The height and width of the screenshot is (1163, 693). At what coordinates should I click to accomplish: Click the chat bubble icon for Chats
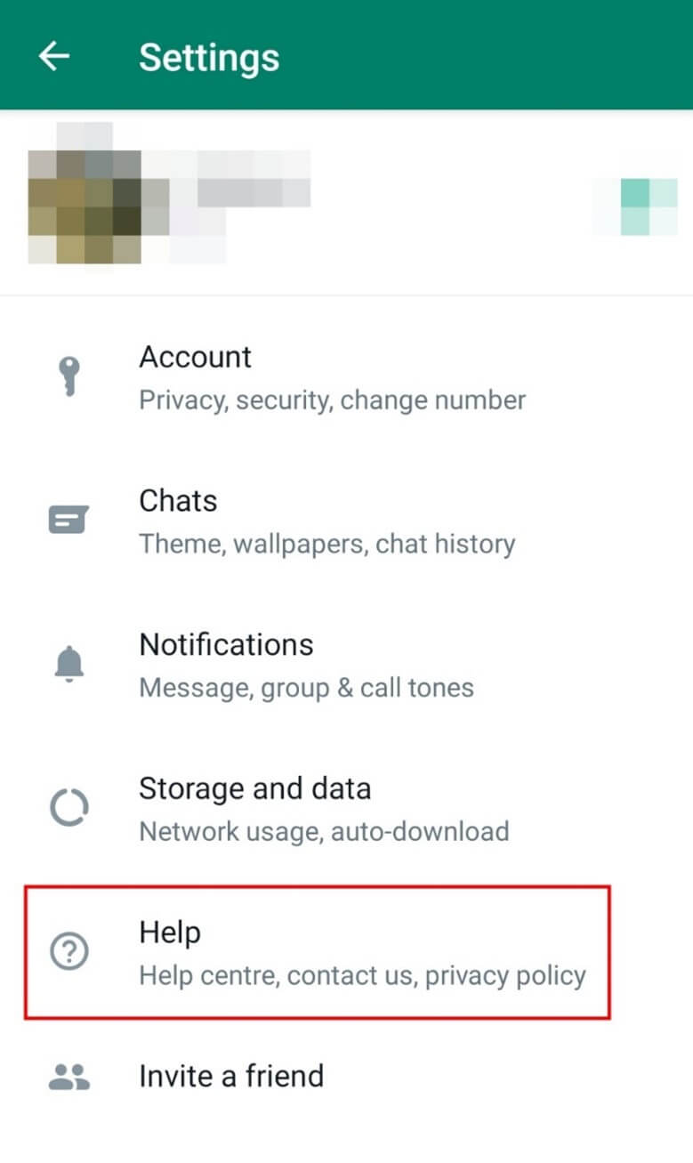tap(68, 520)
